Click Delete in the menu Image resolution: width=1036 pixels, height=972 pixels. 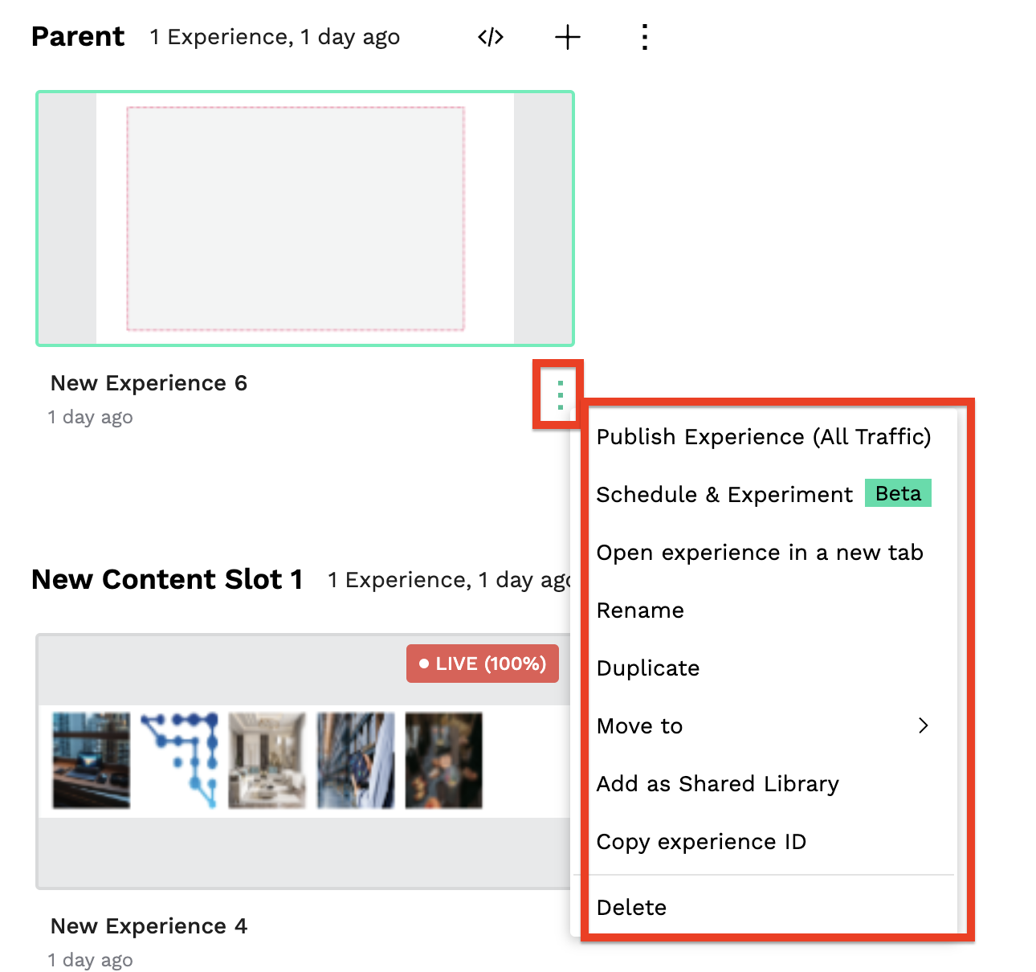(631, 907)
